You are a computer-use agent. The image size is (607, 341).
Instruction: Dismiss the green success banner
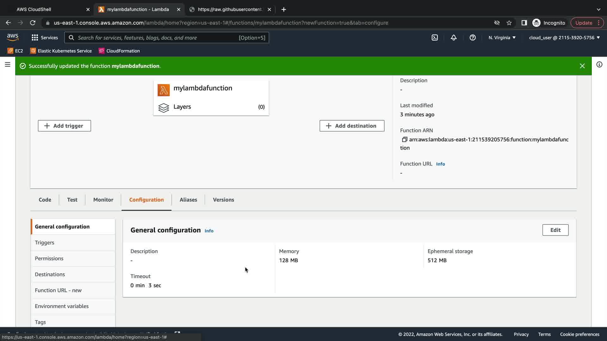point(582,66)
